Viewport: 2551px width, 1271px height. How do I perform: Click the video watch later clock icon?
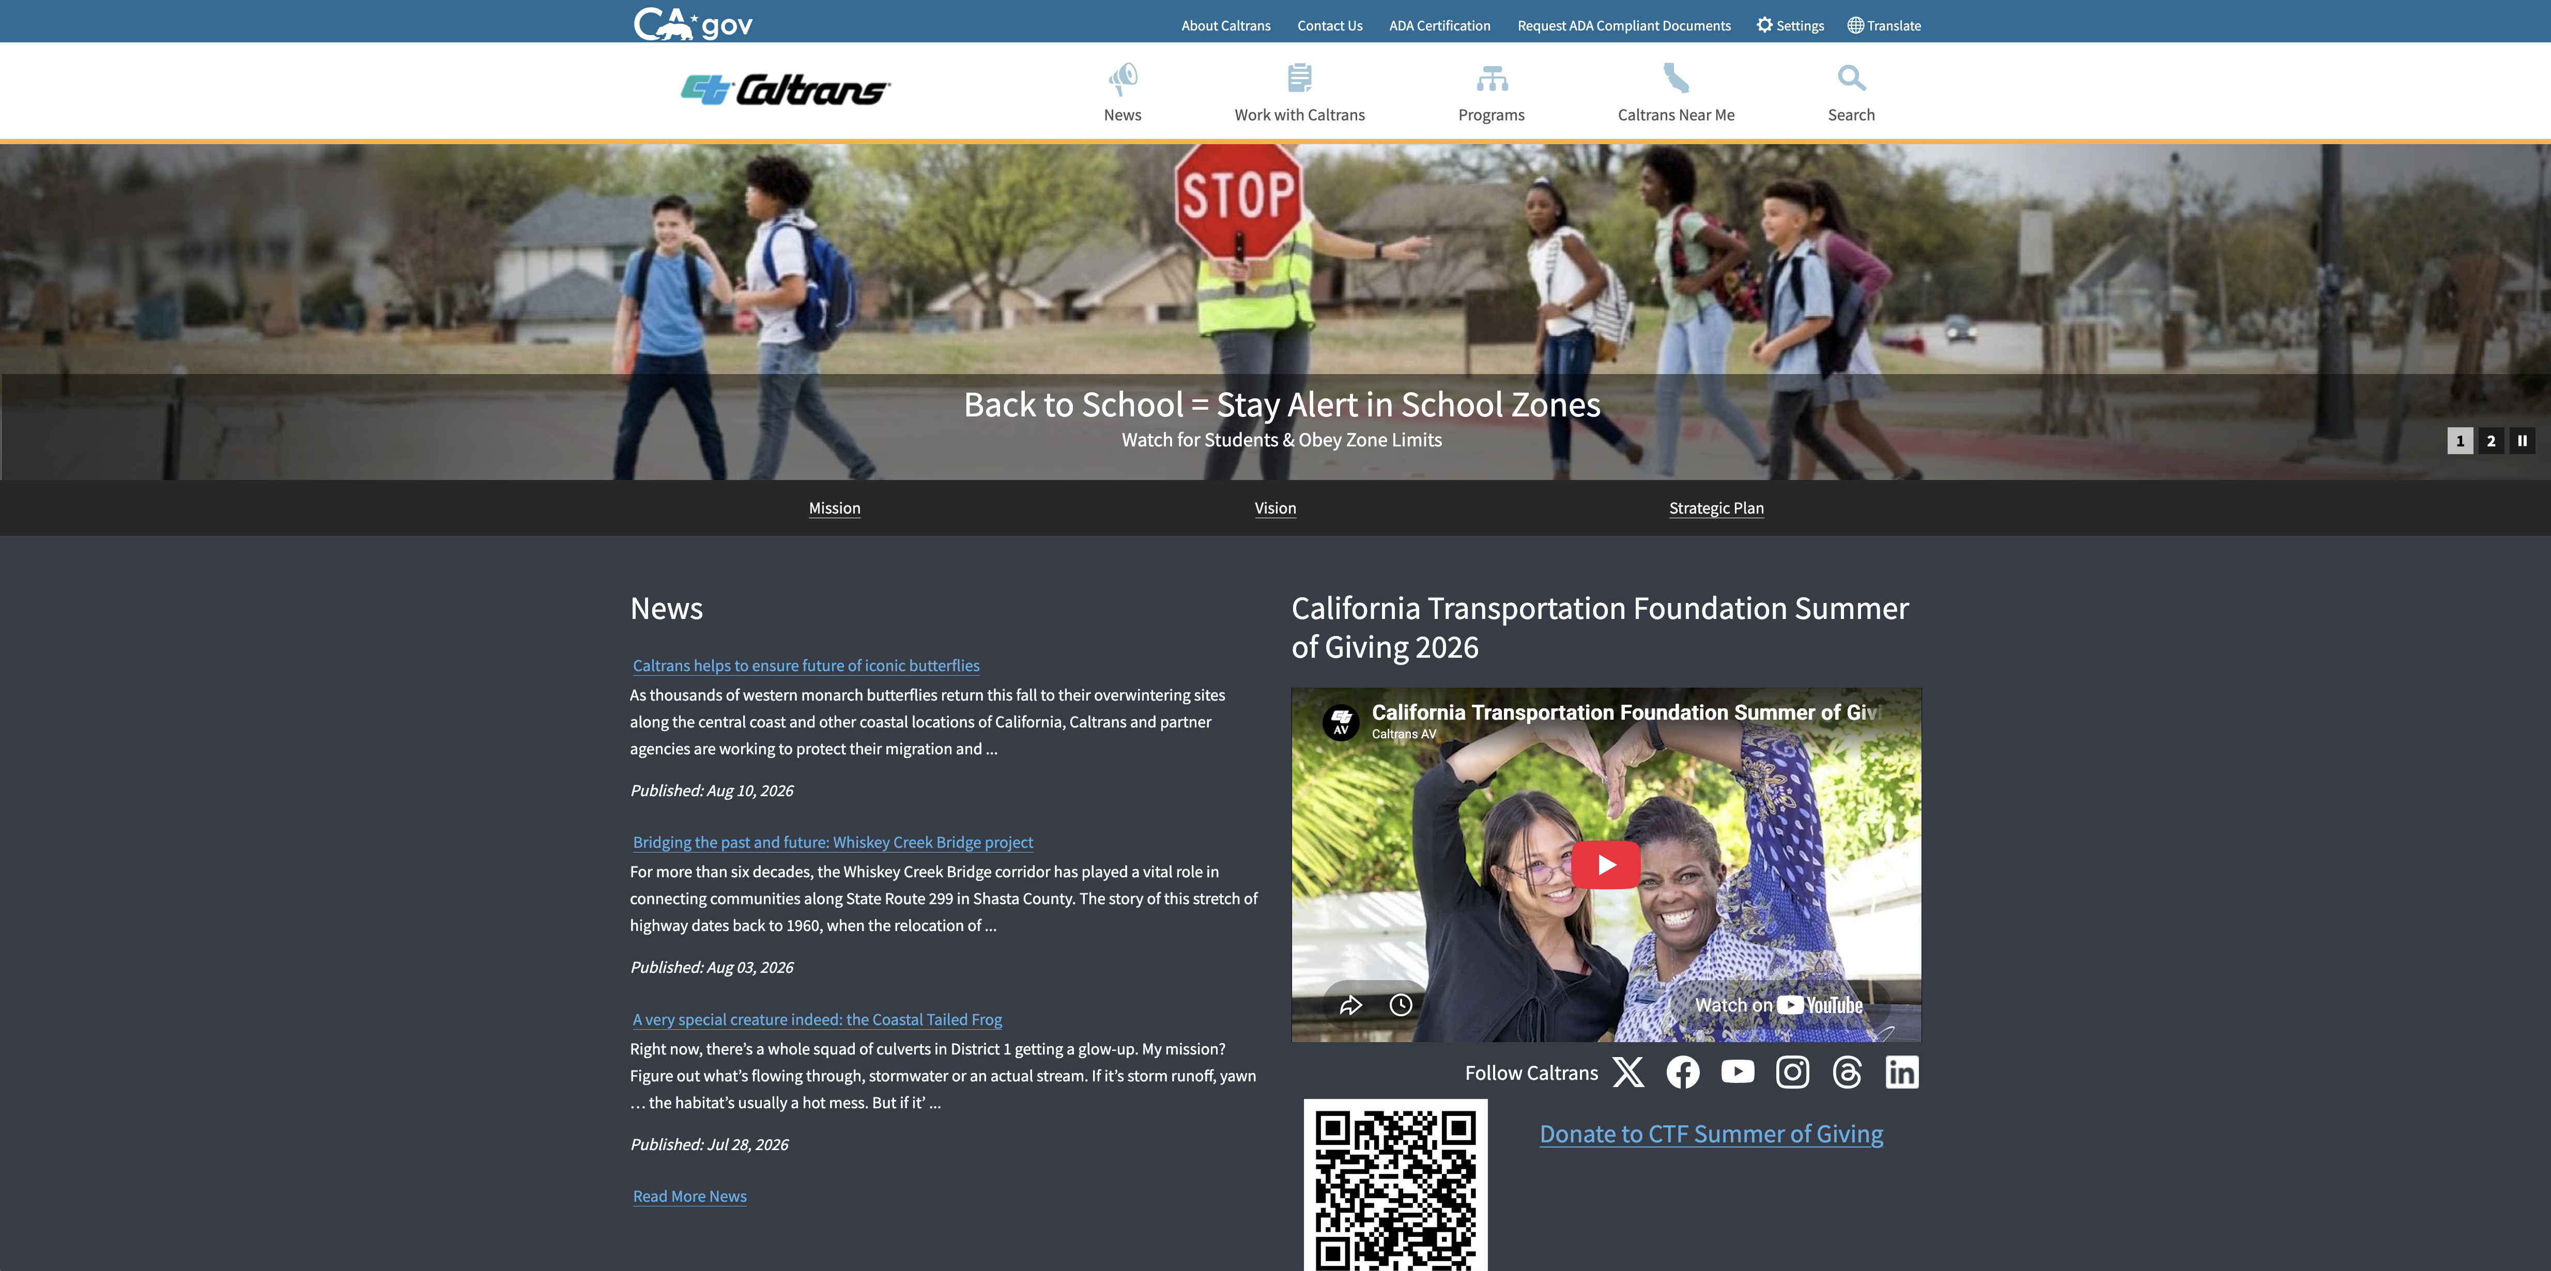click(x=1400, y=1005)
